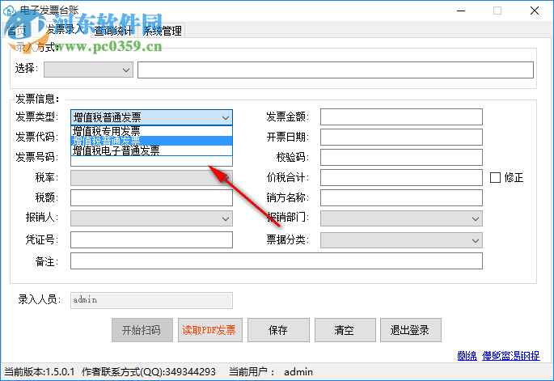Click the 税额 input field
Image resolution: width=554 pixels, height=381 pixels.
(151, 197)
